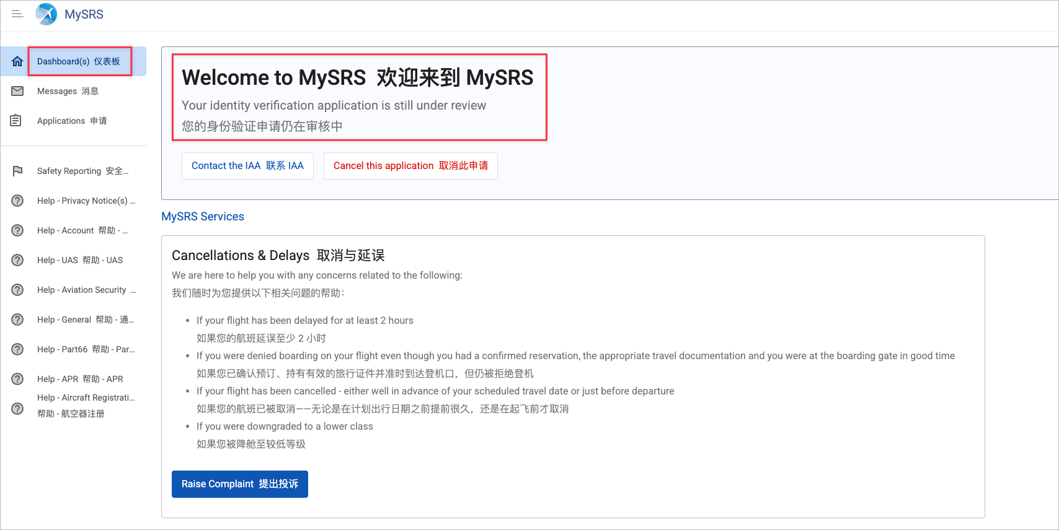The width and height of the screenshot is (1059, 530).
Task: Click the Cancellations & Delays heading
Action: (x=278, y=255)
